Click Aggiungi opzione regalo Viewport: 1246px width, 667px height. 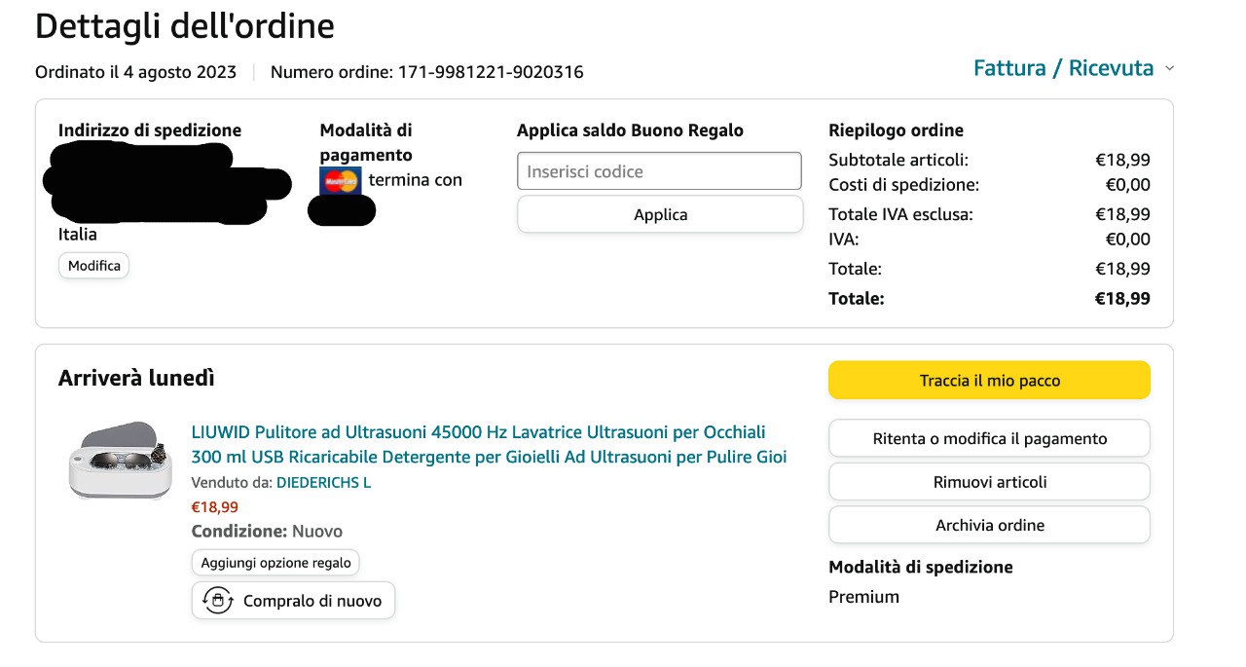tap(275, 562)
